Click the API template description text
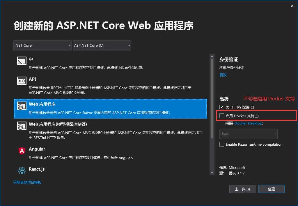The width and height of the screenshot is (298, 206). [110, 90]
